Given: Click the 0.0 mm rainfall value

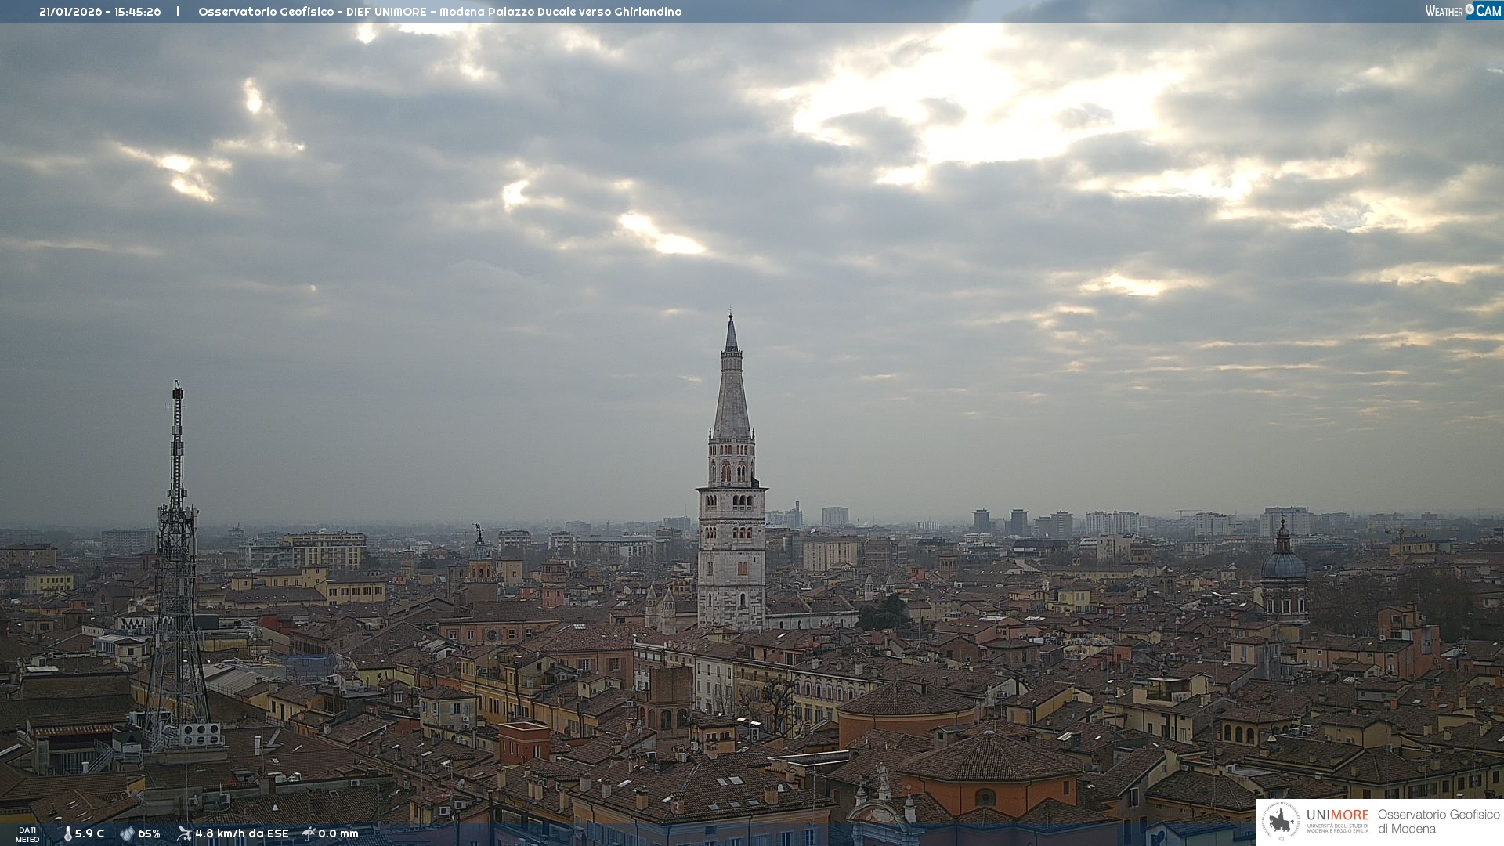Looking at the screenshot, I should 338,833.
